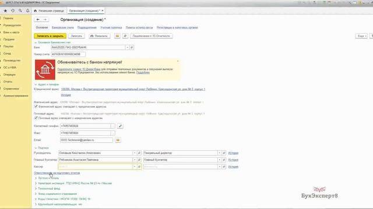Go back with the left arrow

pyautogui.click(x=38, y=19)
